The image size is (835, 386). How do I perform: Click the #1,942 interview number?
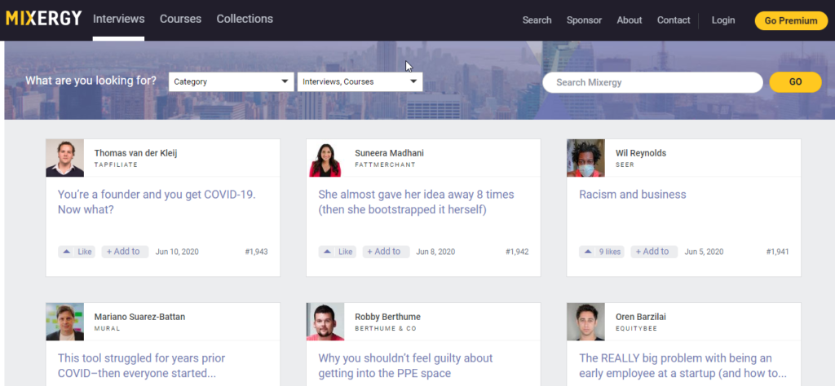[517, 252]
